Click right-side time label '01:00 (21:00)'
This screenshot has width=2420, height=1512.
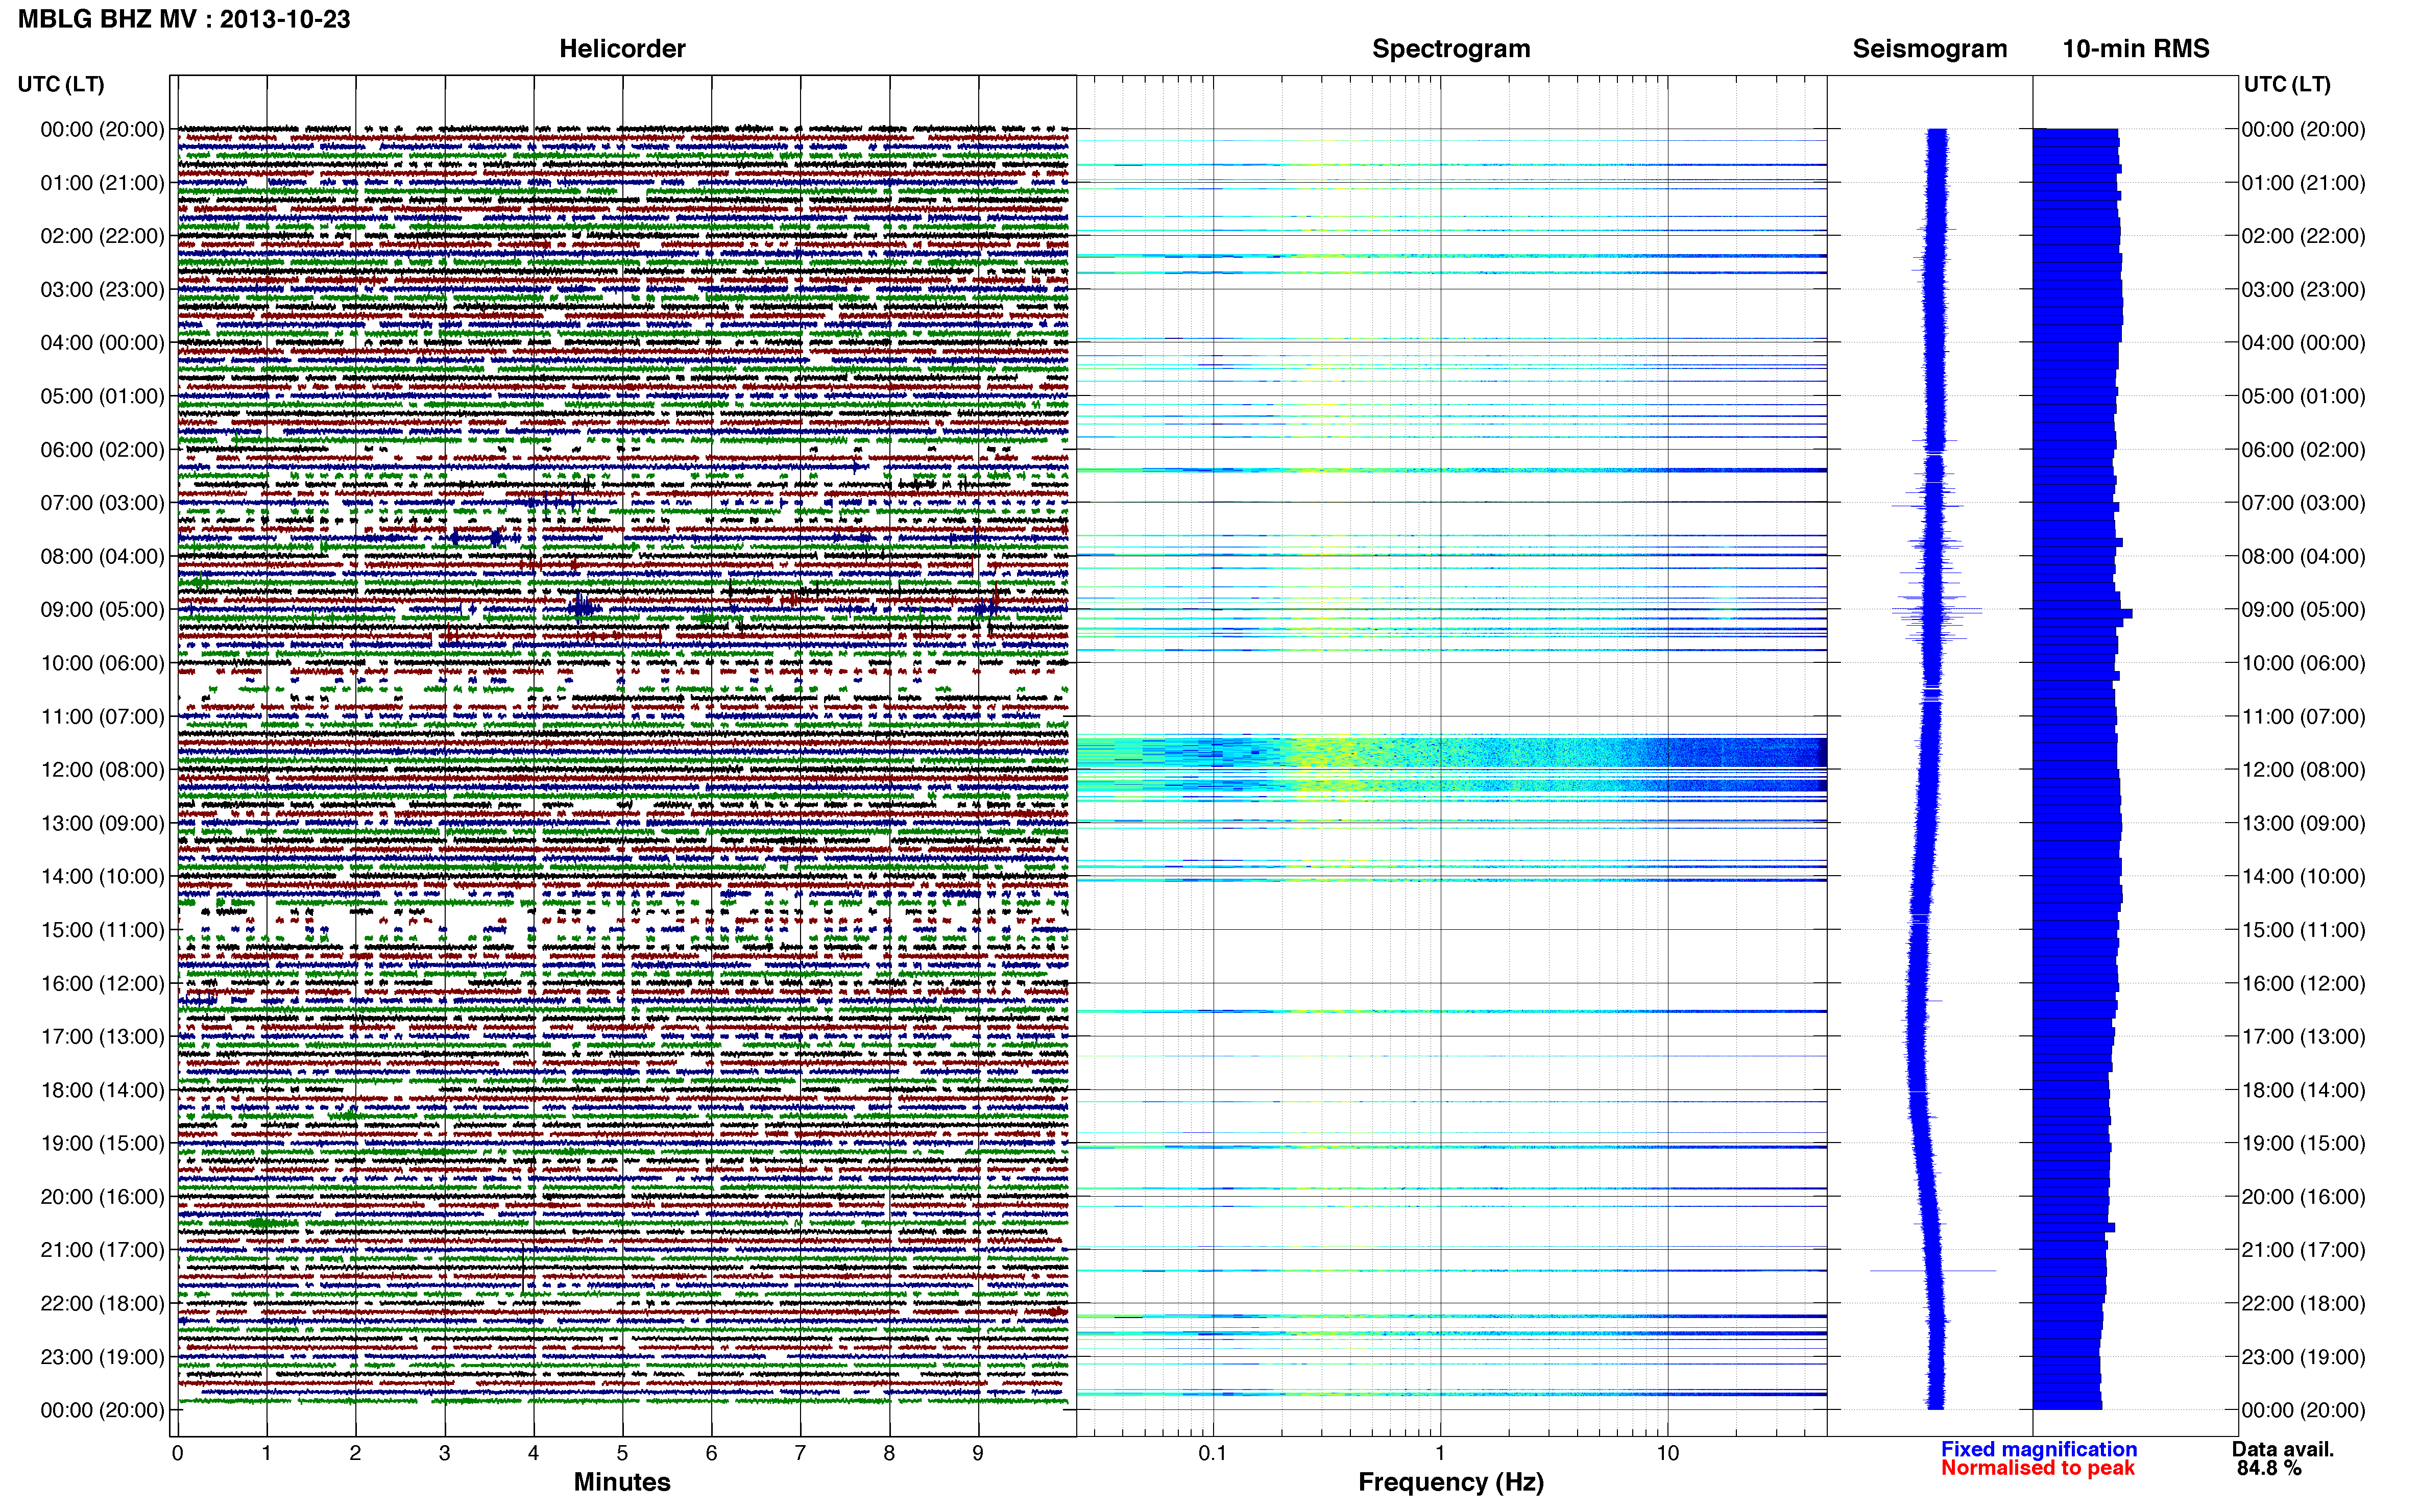click(2303, 183)
